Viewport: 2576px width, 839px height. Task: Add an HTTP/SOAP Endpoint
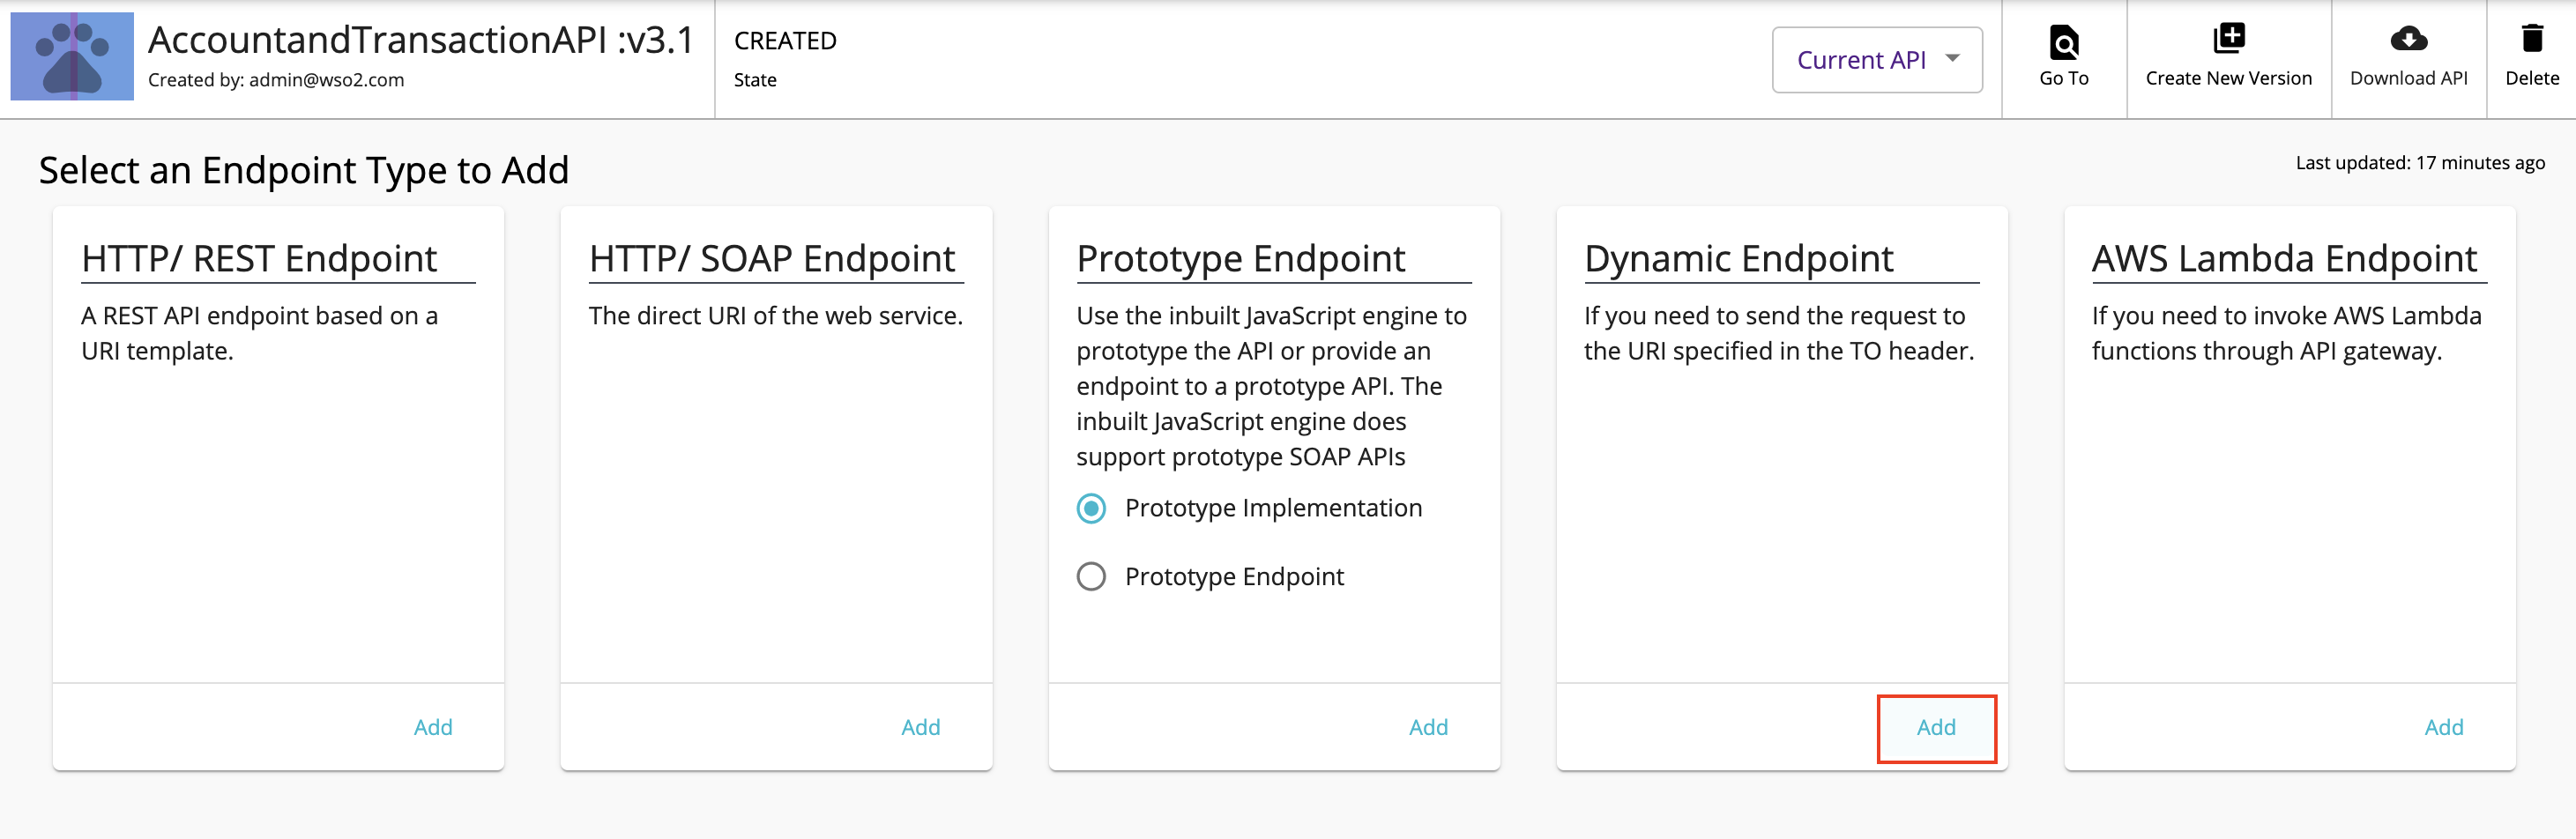pos(920,727)
